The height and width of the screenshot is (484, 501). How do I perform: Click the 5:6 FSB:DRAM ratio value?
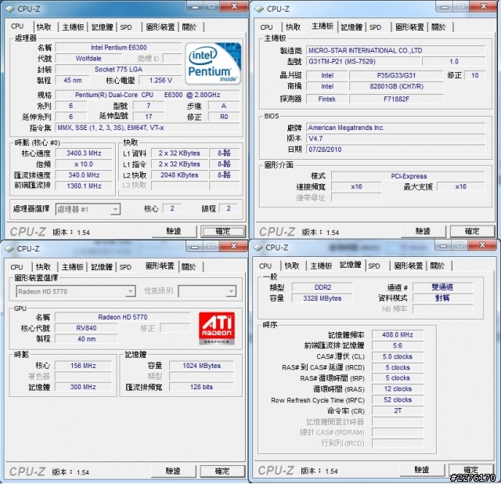[398, 345]
